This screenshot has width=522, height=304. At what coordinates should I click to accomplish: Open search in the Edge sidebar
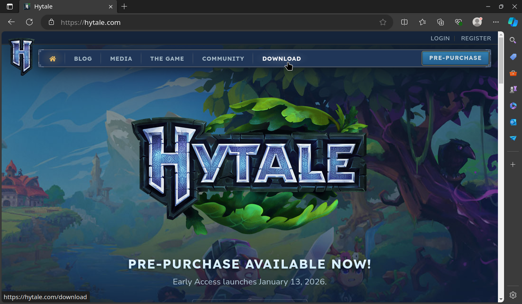[513, 40]
